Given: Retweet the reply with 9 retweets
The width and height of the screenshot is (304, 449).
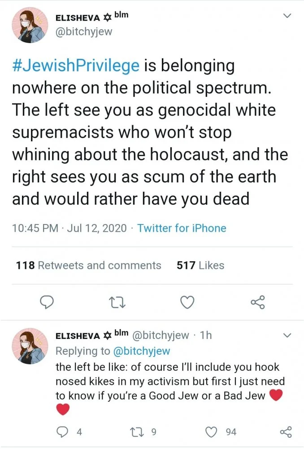Looking at the screenshot, I should click(135, 432).
